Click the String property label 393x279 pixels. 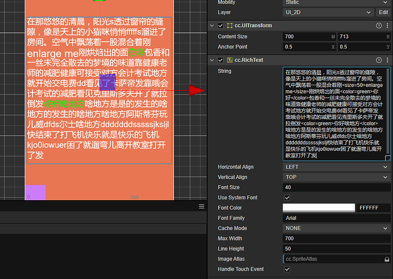tap(224, 71)
